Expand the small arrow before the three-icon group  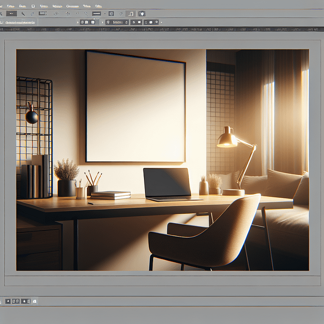tap(78, 22)
